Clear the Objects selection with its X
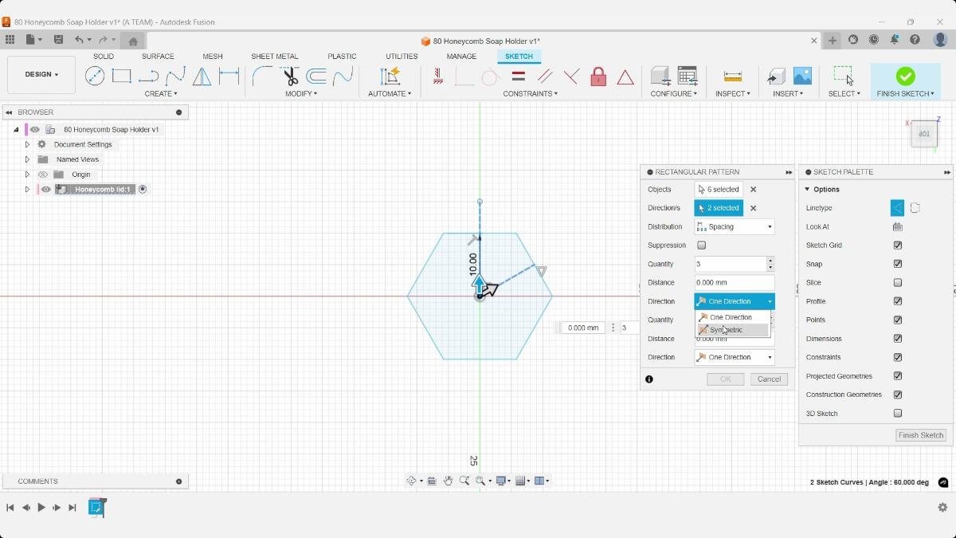The height and width of the screenshot is (538, 956). 754,190
